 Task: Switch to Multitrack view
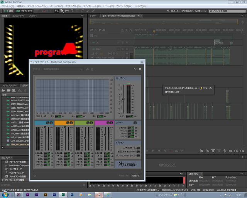[x=24, y=11]
